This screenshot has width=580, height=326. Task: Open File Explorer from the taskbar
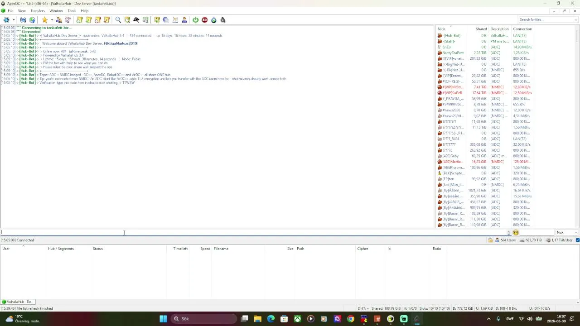coord(257,319)
